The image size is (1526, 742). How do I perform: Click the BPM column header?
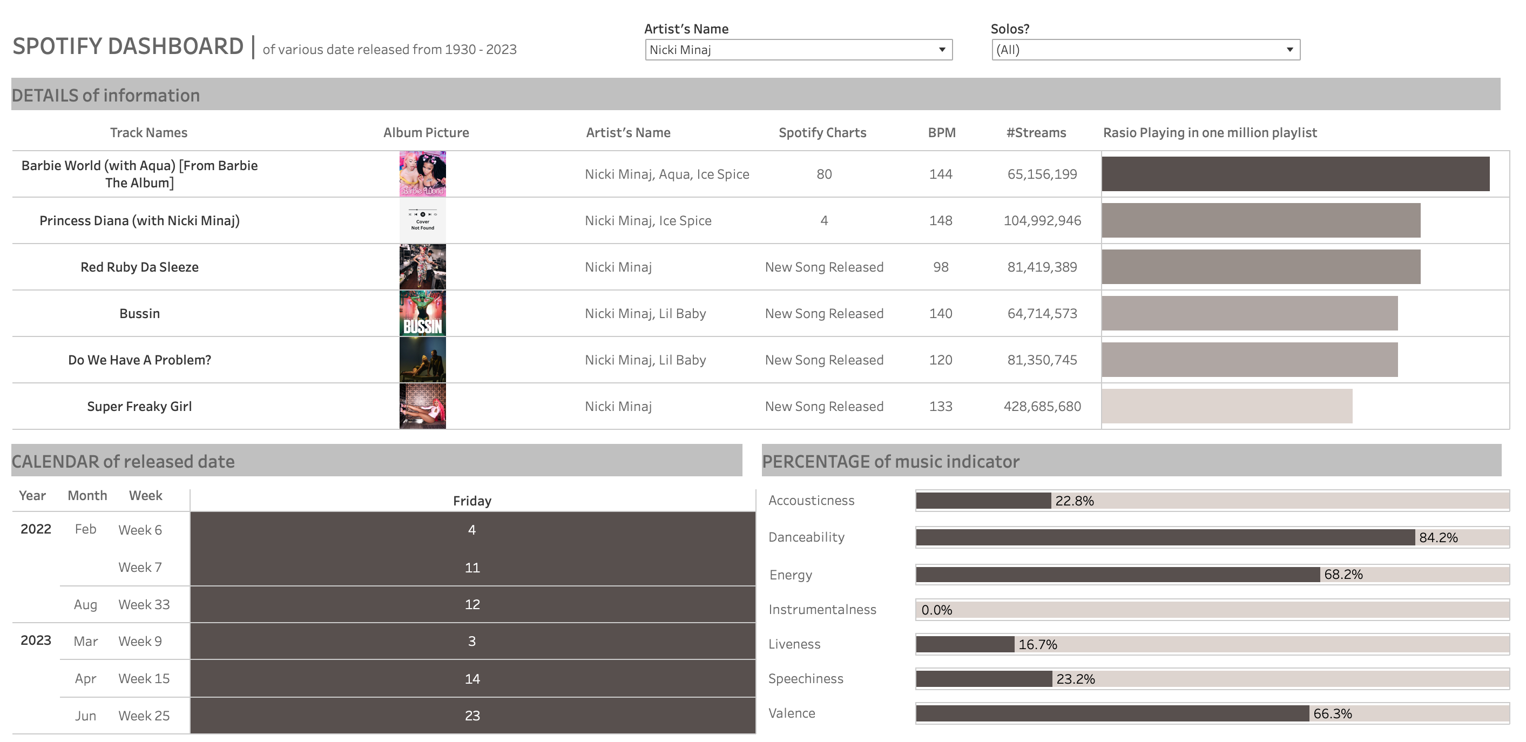tap(941, 133)
